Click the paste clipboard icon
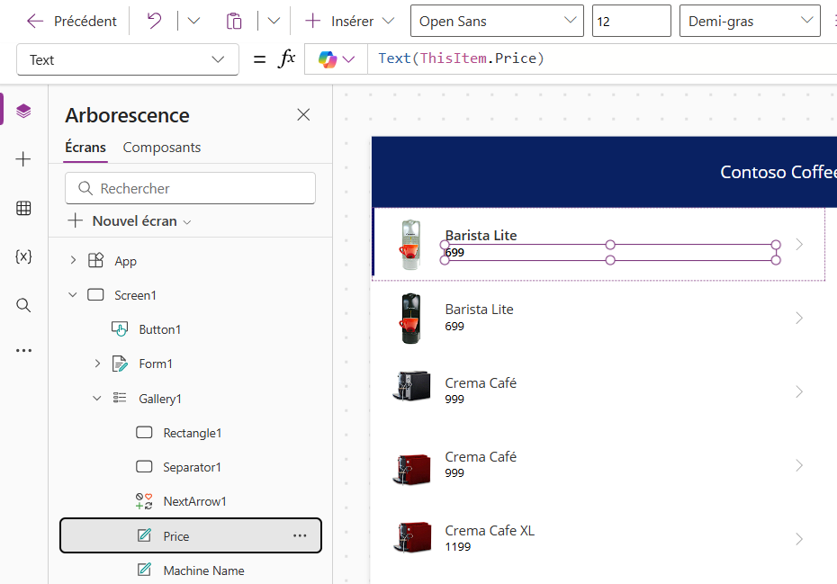837x584 pixels. [x=234, y=22]
